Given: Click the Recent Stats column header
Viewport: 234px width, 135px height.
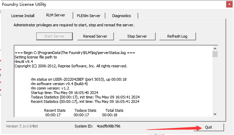Looking at the screenshot, I should pos(55,110).
